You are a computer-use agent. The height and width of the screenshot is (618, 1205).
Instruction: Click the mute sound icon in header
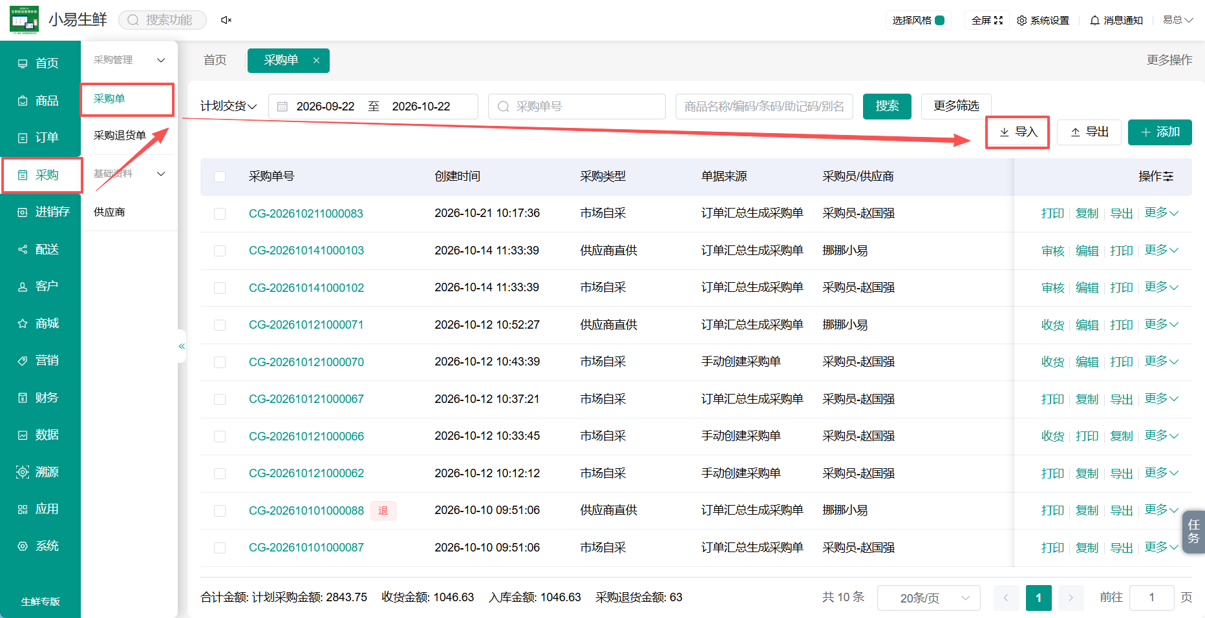226,20
